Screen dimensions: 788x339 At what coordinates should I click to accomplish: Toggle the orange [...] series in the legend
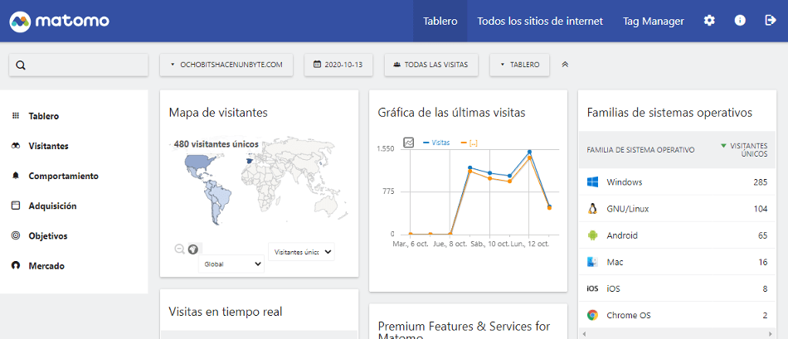click(469, 143)
